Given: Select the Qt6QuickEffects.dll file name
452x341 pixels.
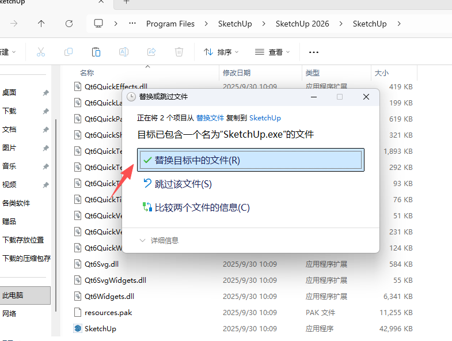Looking at the screenshot, I should point(116,86).
